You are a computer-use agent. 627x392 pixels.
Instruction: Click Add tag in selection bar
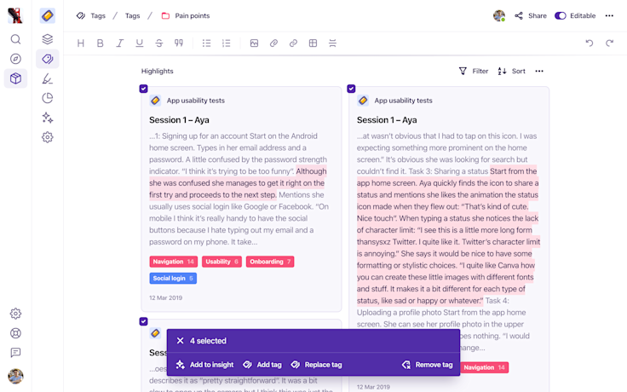(262, 365)
